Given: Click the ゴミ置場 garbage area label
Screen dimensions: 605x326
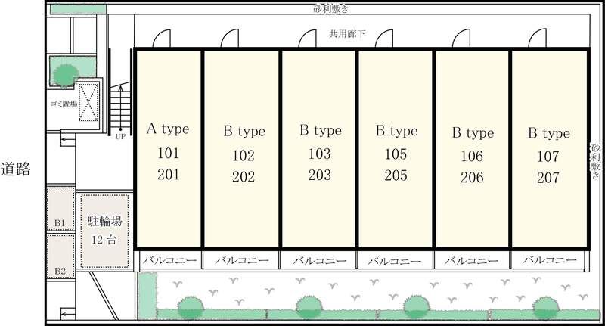Looking at the screenshot, I should point(64,104).
